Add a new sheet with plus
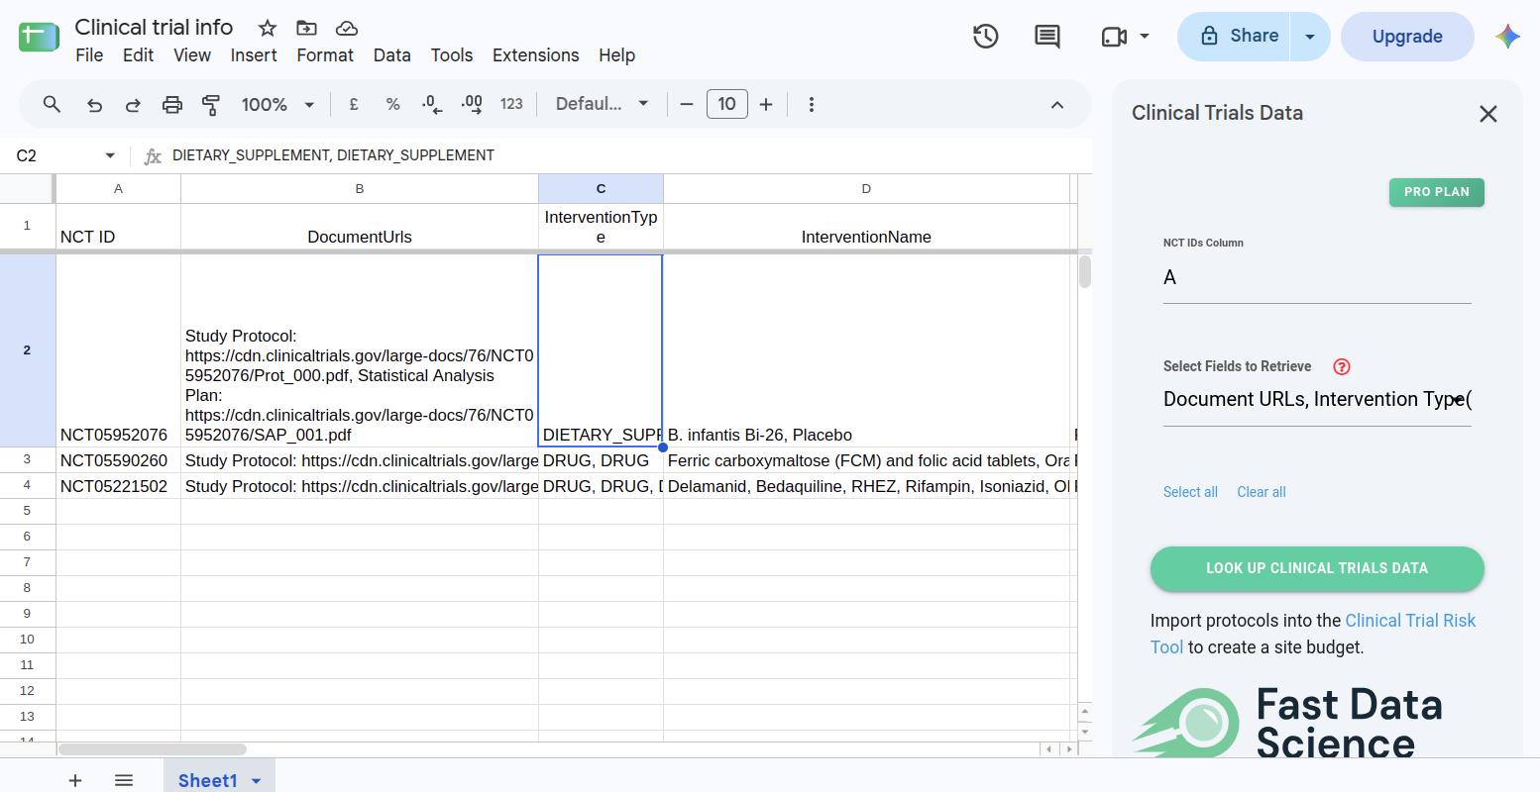Screen dimensions: 1540x792 (x=75, y=780)
